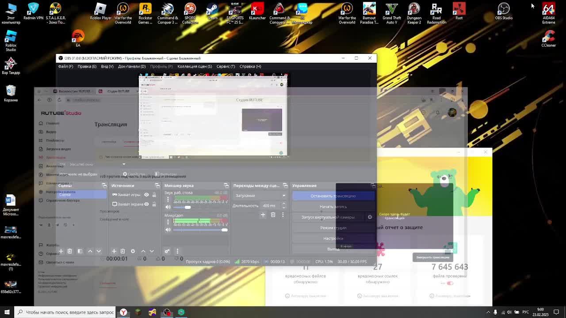The image size is (566, 318).
Task: Open Настройки button in controls
Action: click(x=333, y=238)
